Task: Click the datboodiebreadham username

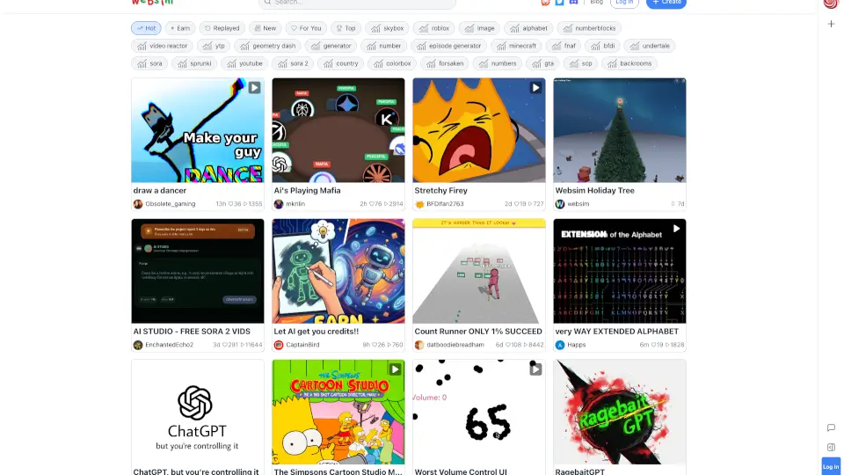Action: tap(455, 345)
